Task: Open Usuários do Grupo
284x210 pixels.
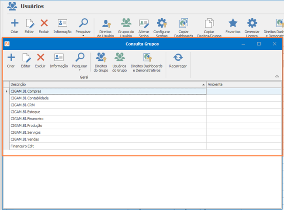Action: tap(119, 62)
